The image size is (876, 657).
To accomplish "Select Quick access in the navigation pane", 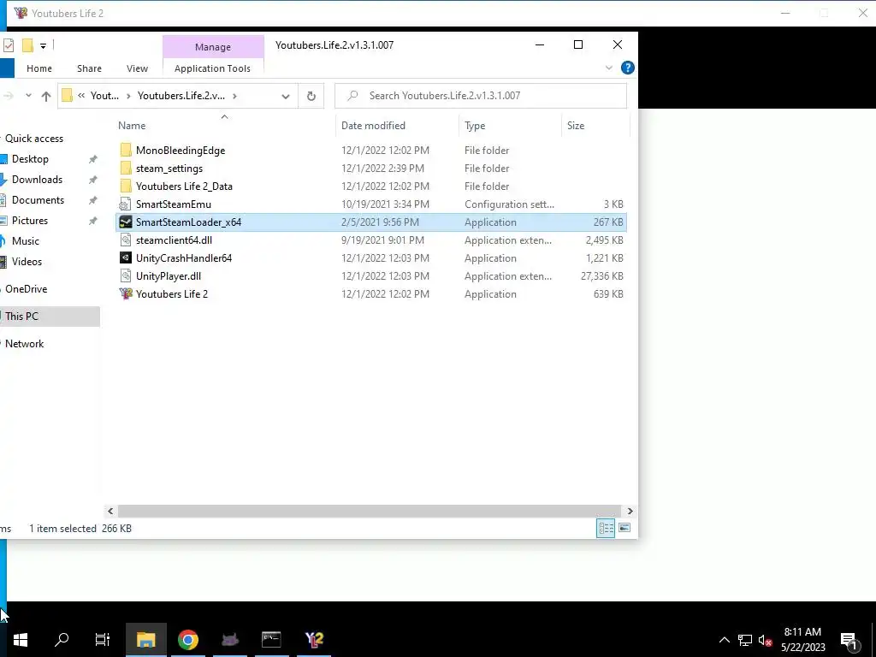I will (33, 139).
